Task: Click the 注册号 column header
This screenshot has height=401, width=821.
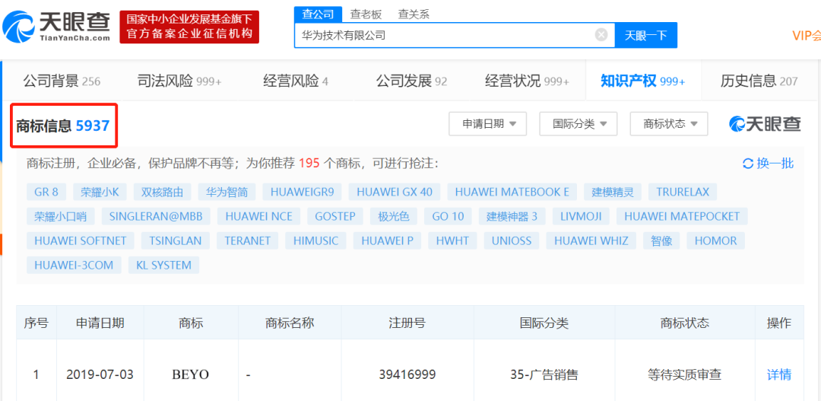Action: (407, 323)
